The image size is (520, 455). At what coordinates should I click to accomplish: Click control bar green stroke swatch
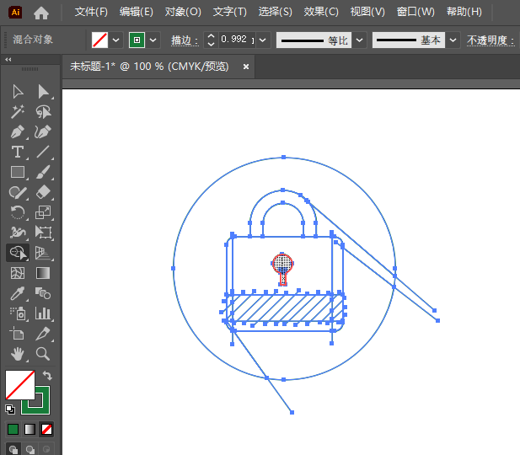[x=137, y=40]
